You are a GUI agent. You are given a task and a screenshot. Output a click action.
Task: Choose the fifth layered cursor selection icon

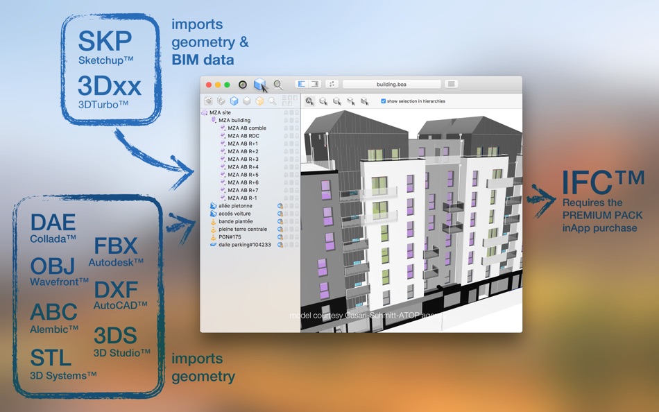364,101
